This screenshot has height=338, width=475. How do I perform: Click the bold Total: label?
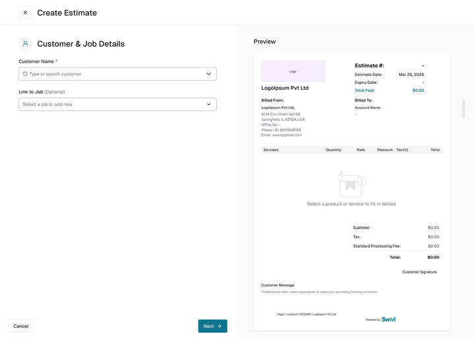[x=395, y=257]
